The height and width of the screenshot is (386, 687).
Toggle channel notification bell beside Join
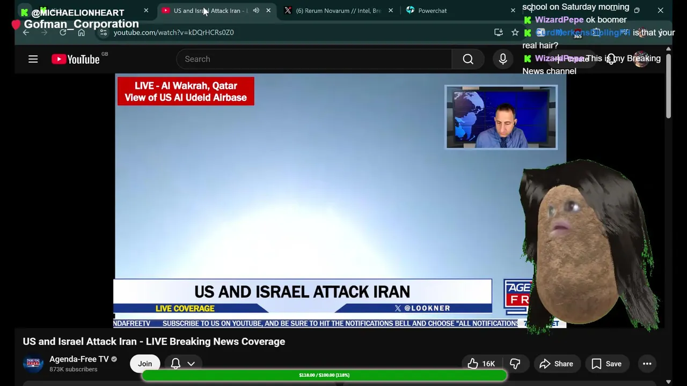click(176, 363)
